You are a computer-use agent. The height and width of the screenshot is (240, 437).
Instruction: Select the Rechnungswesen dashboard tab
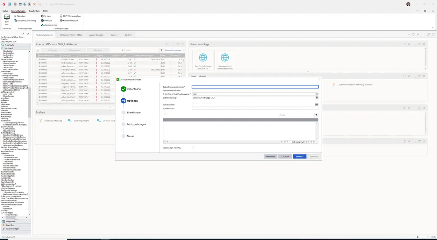pyautogui.click(x=44, y=35)
